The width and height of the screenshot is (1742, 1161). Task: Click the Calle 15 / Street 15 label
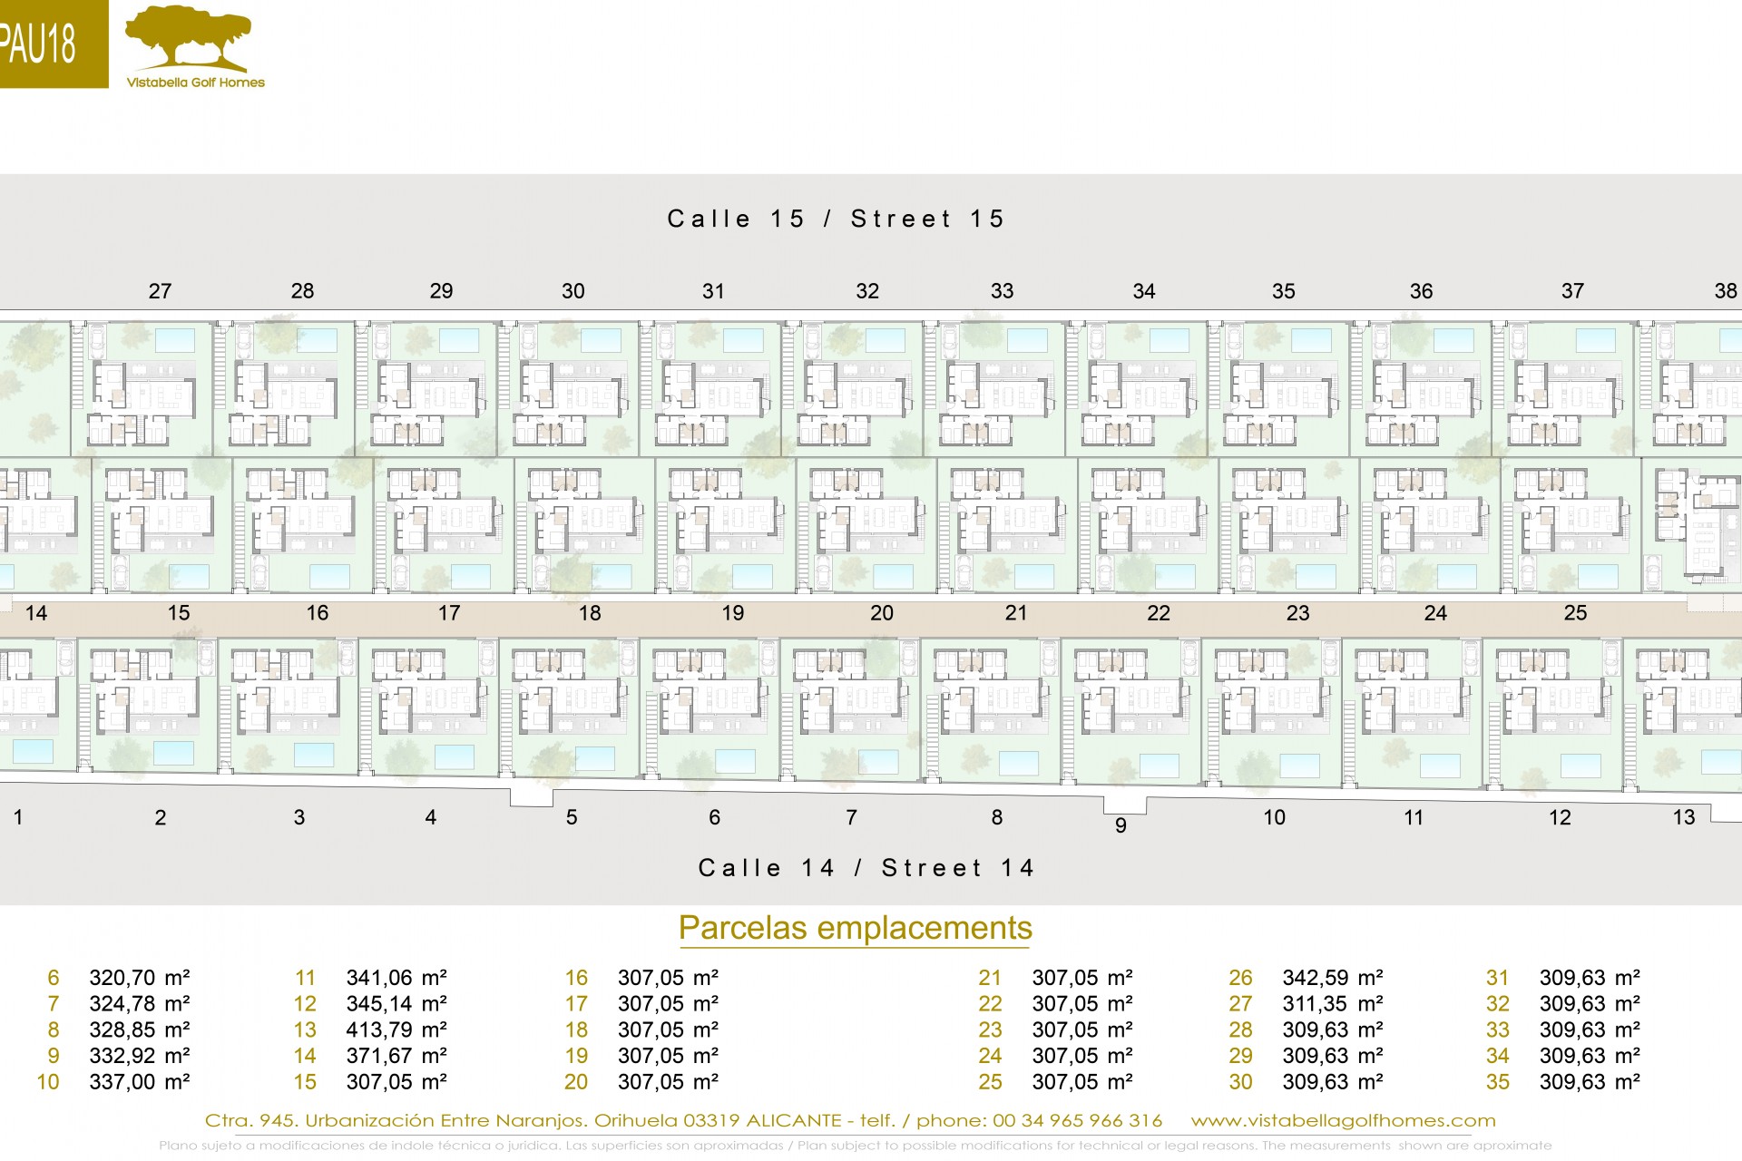click(836, 219)
